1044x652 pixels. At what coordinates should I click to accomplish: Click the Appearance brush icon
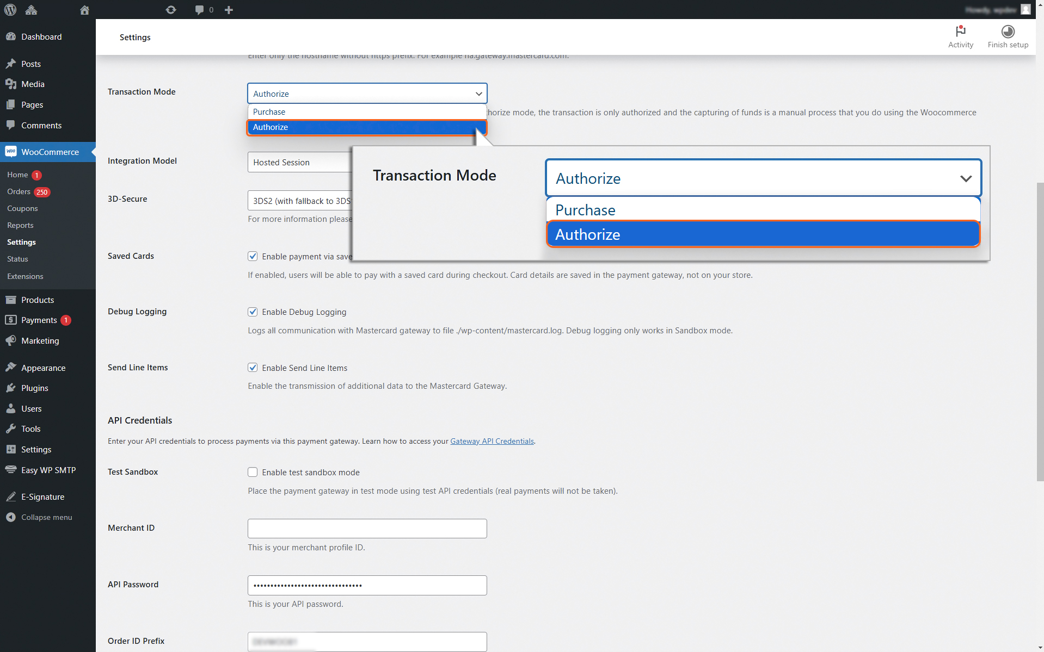click(x=11, y=368)
